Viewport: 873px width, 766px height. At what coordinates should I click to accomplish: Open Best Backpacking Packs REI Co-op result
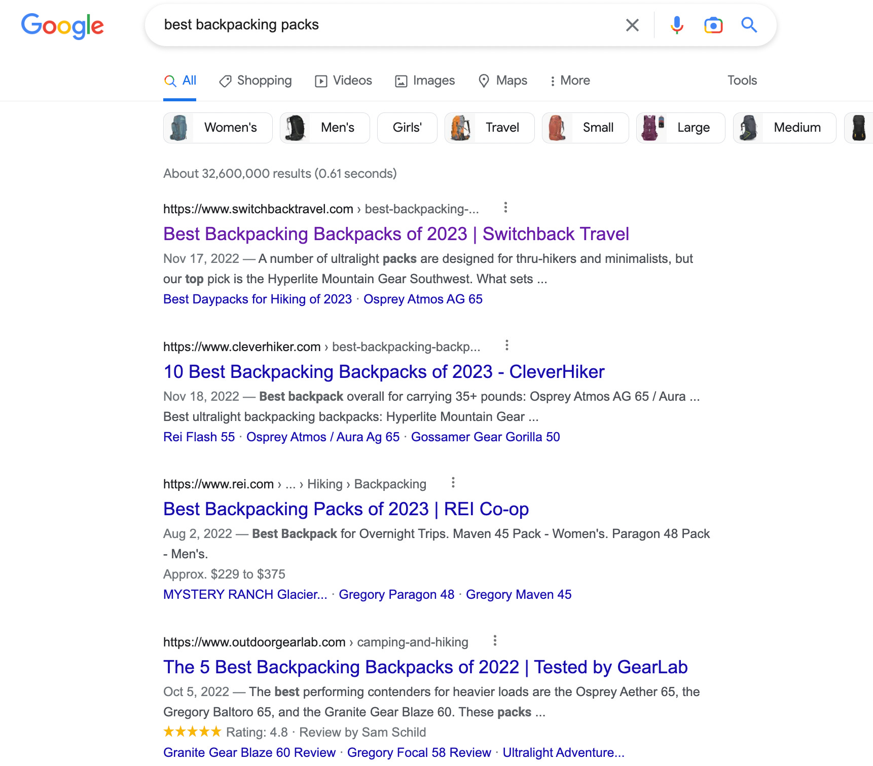(346, 509)
